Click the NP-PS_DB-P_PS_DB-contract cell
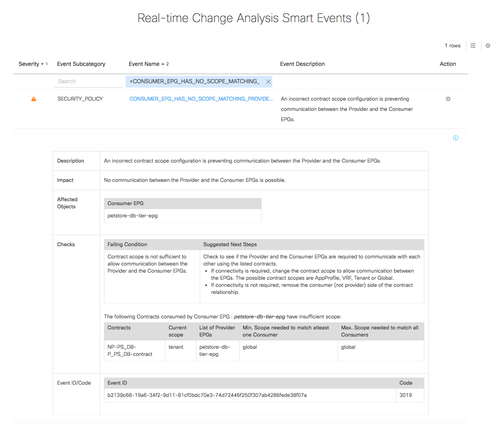The image size is (498, 432). 130,351
